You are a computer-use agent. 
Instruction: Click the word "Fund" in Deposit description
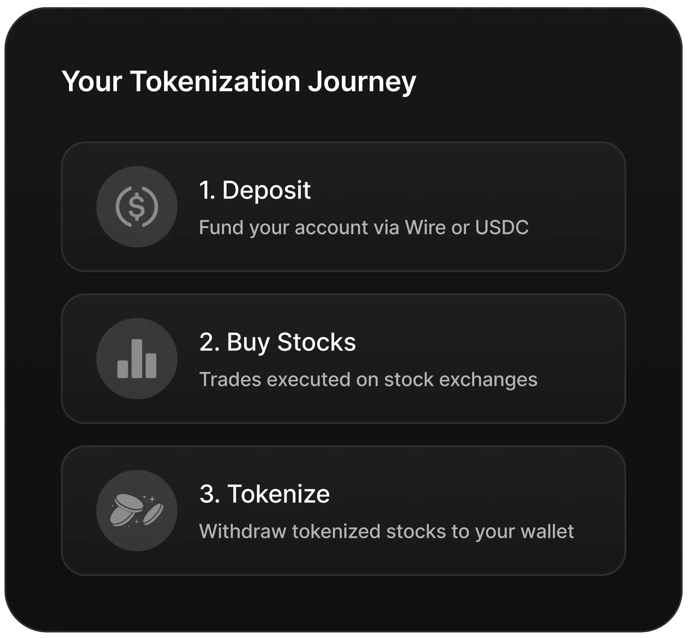221,227
